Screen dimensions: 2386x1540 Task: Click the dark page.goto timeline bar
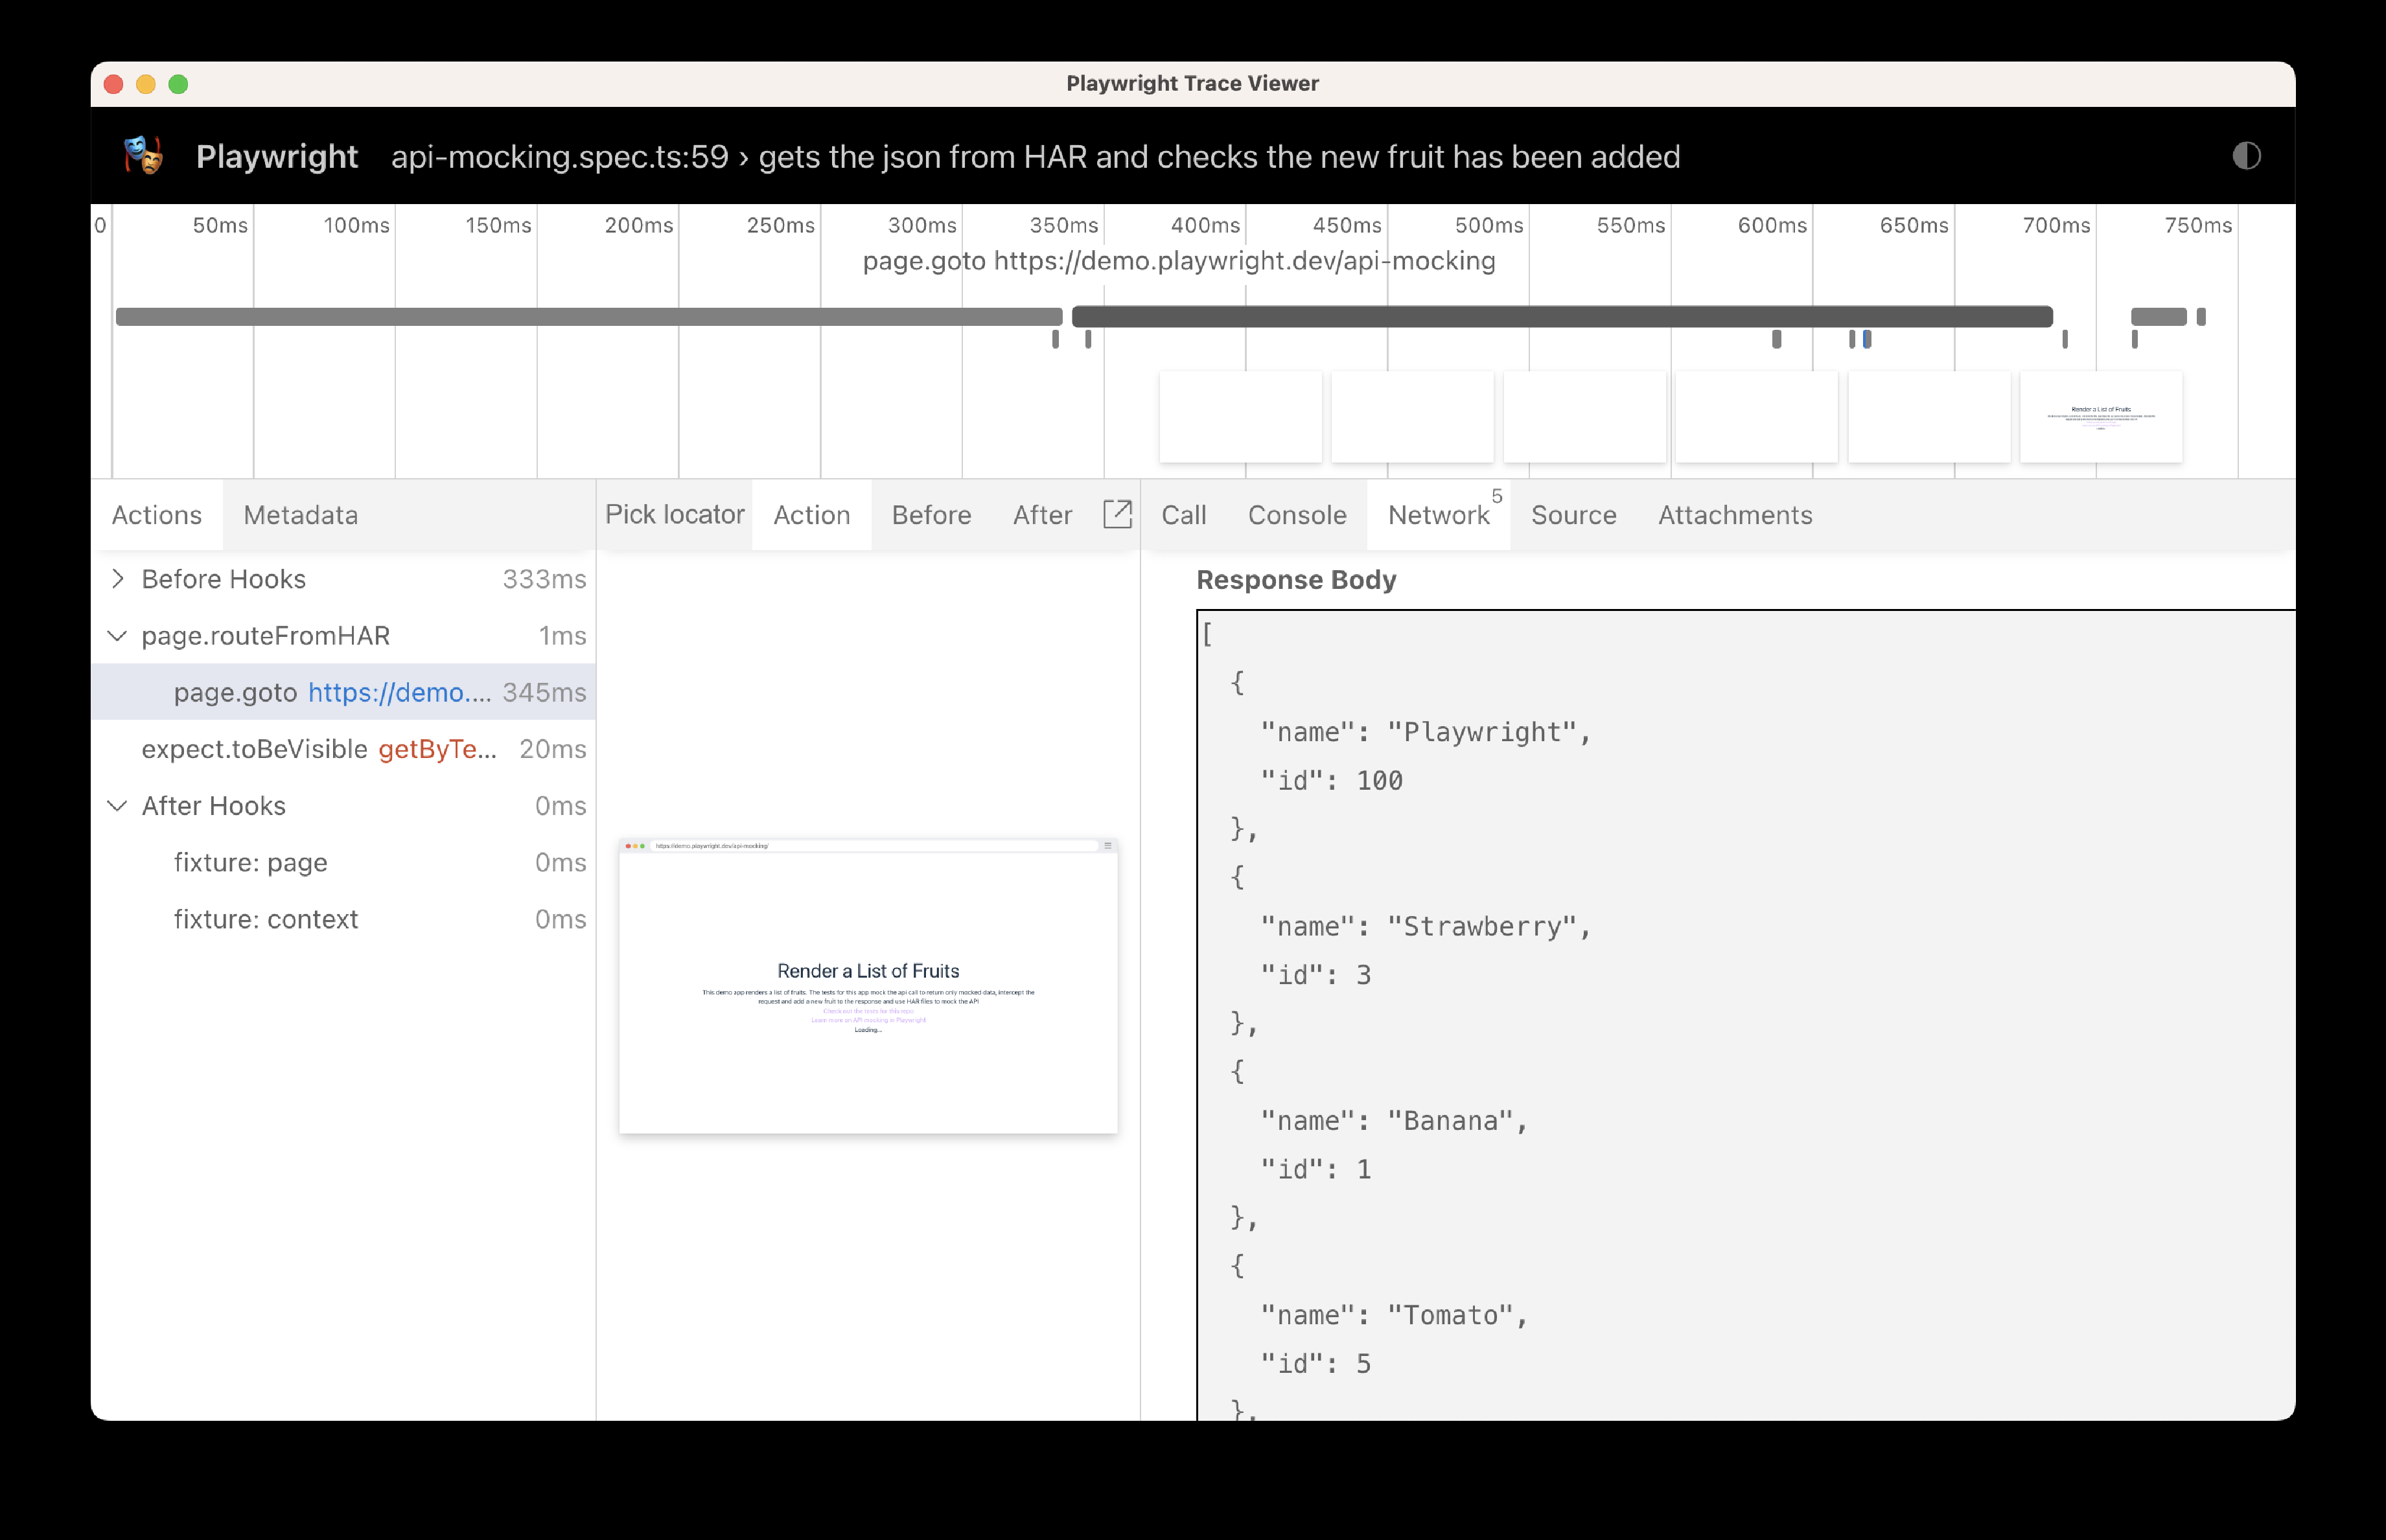1562,316
